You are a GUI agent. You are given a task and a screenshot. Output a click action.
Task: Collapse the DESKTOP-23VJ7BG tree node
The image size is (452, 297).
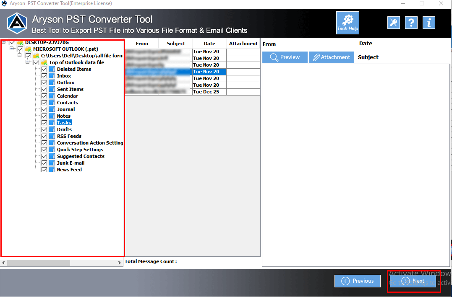(x=3, y=42)
